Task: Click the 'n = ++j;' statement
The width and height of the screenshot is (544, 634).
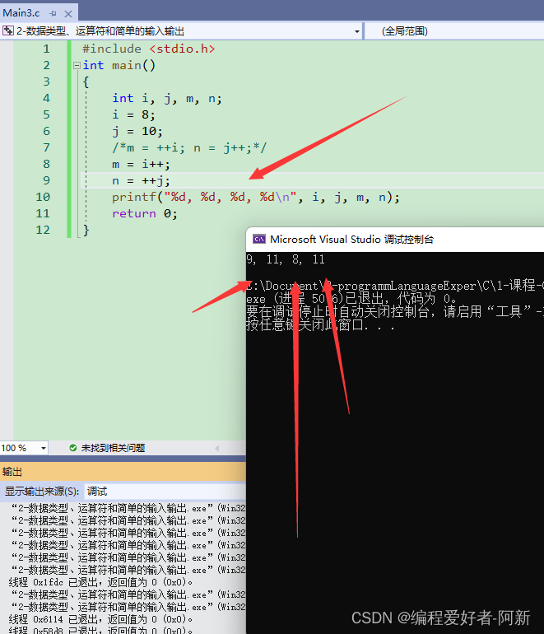Action: pyautogui.click(x=141, y=181)
